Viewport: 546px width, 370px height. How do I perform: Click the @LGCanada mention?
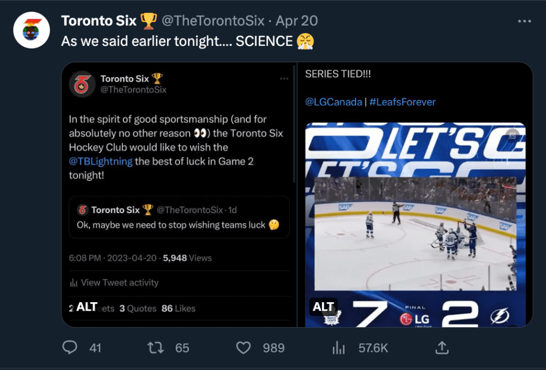pos(334,101)
